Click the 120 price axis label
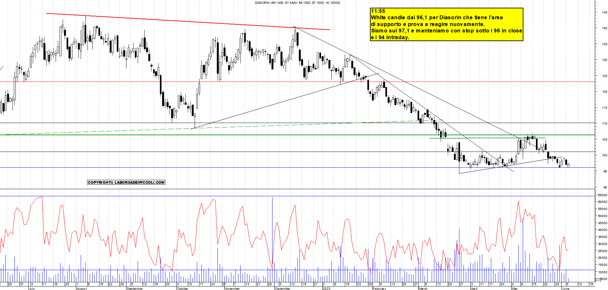The height and width of the screenshot is (290, 608). [604, 92]
